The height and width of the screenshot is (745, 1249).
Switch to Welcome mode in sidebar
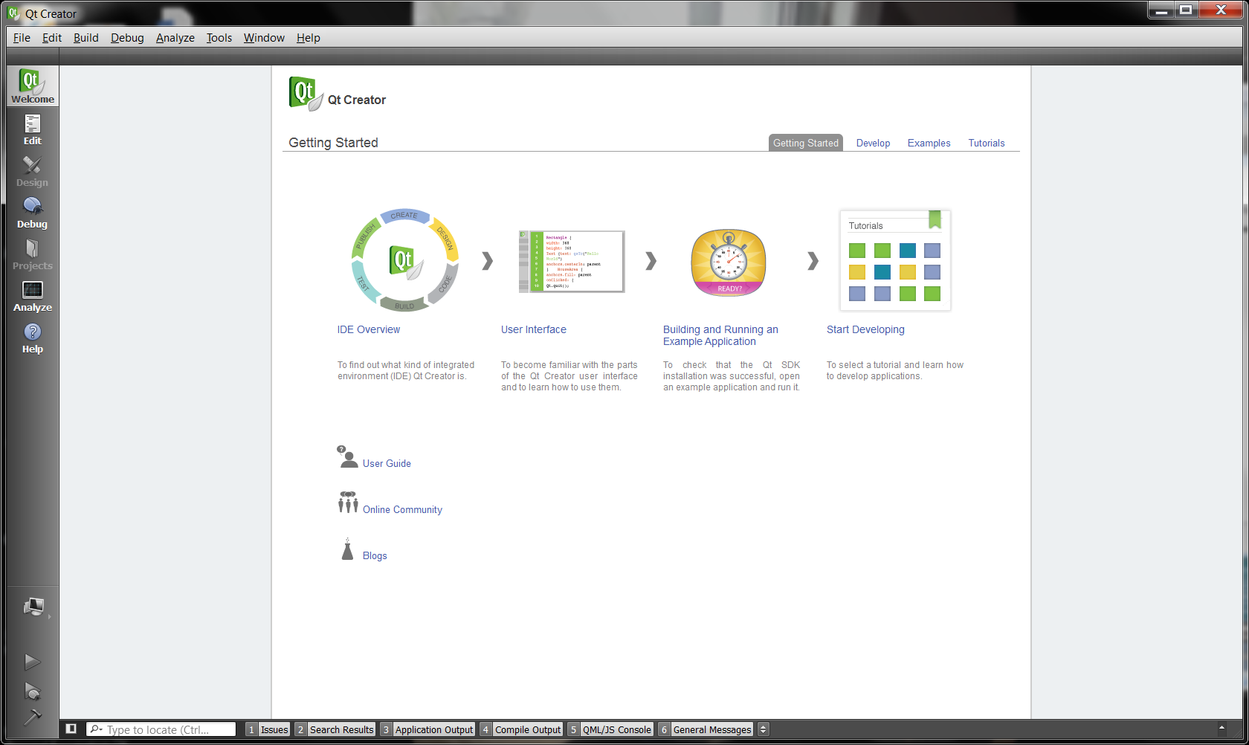point(33,86)
